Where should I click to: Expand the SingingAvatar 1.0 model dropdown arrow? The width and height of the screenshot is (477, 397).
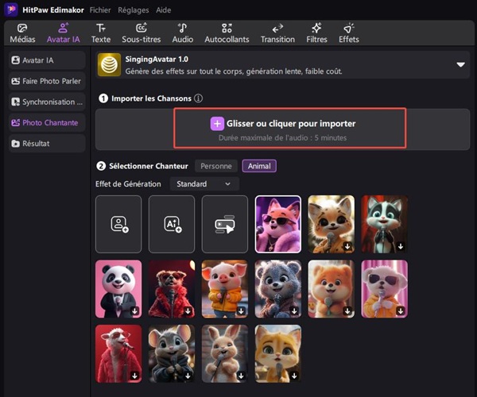pos(460,64)
